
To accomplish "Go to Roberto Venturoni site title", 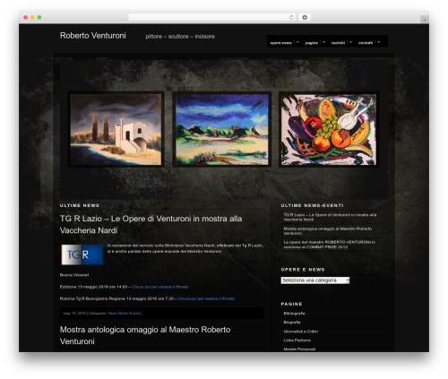I will click(93, 36).
